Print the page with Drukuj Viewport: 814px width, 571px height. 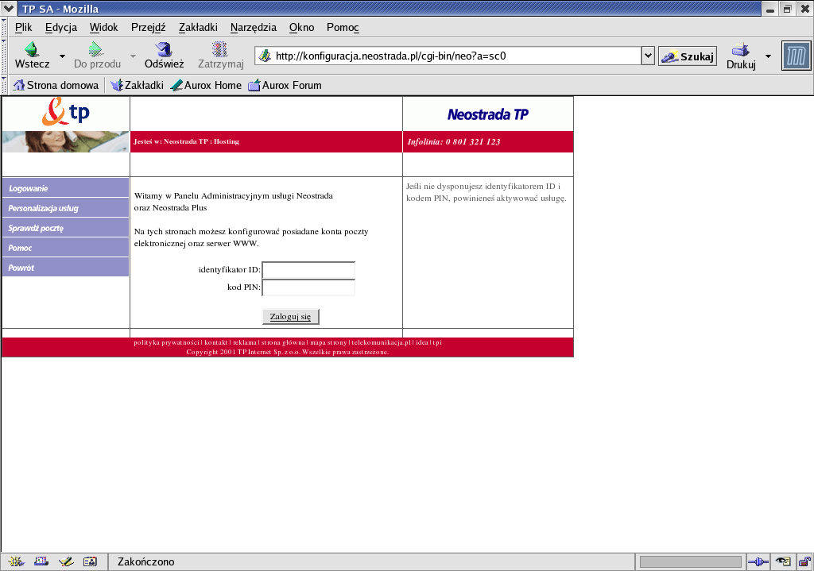[x=741, y=56]
